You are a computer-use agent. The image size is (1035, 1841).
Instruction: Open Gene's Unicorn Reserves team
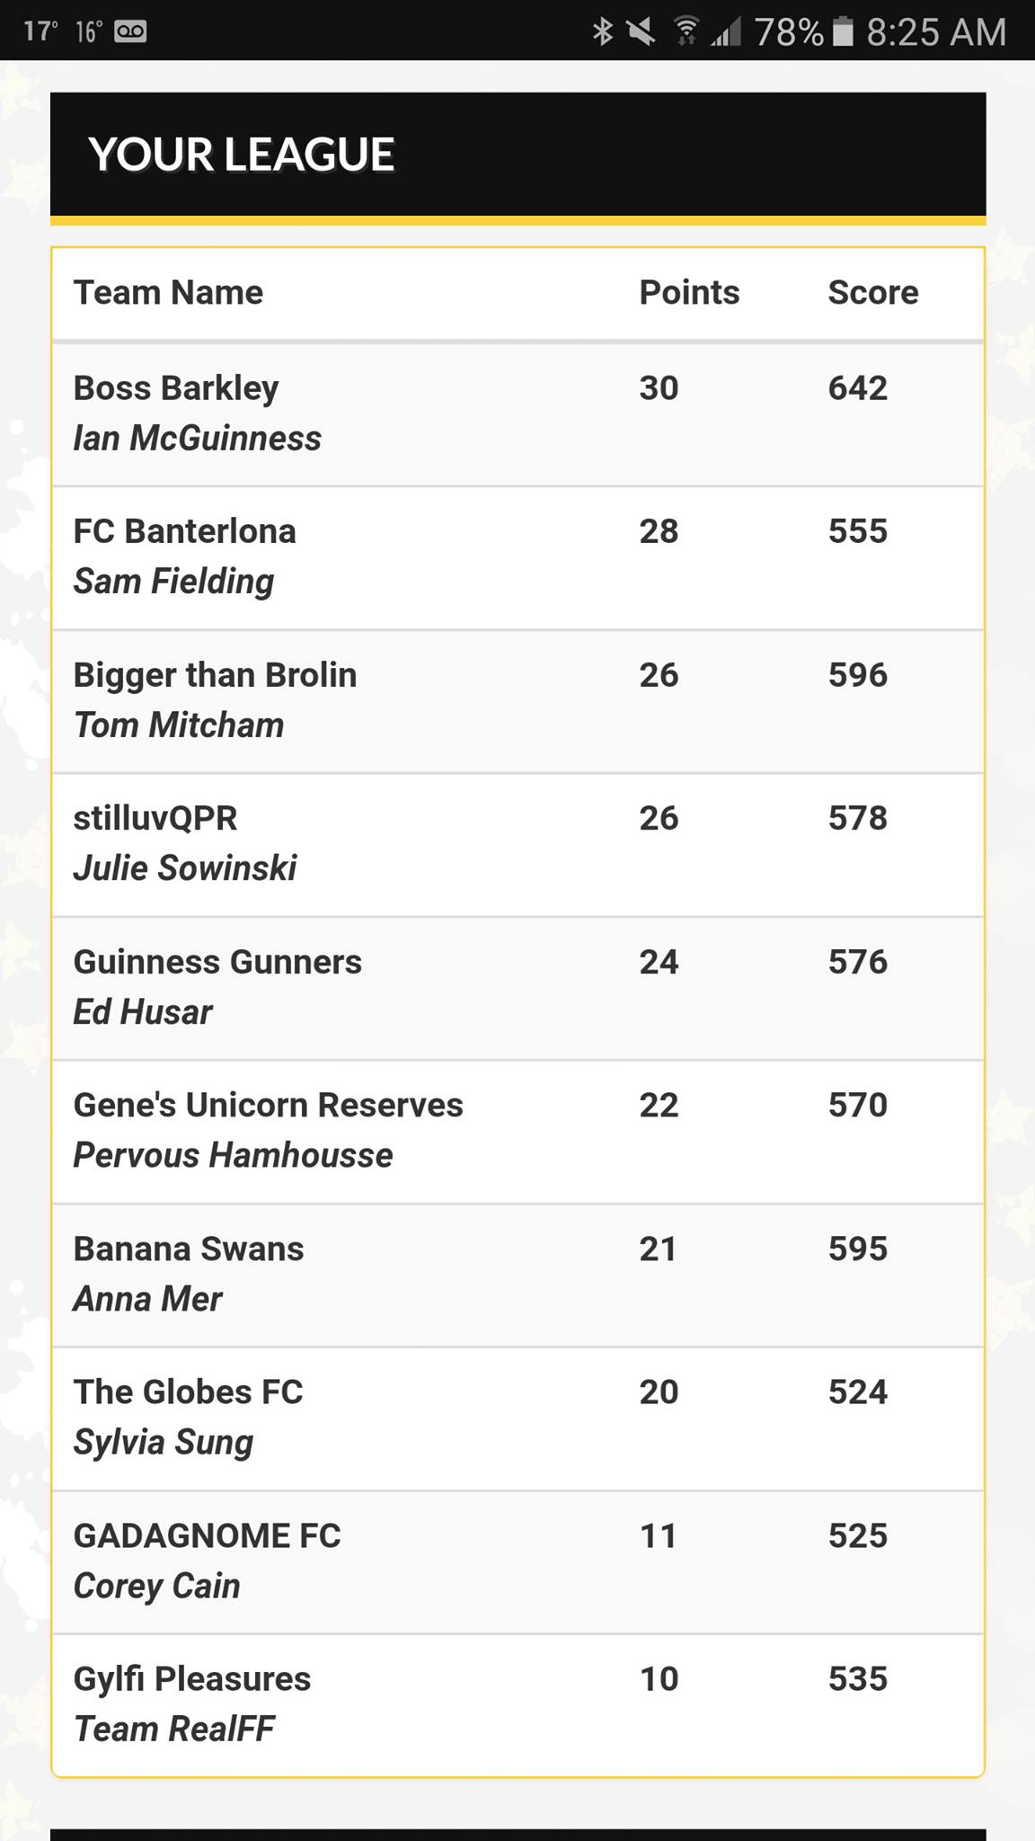pos(518,1132)
